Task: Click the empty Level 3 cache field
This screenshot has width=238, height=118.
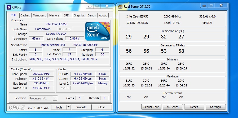Action: (83, 88)
